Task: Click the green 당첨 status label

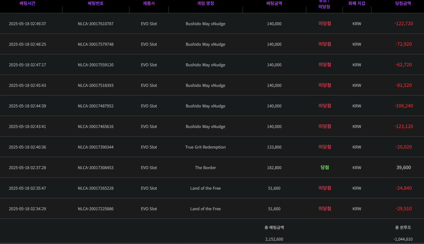Action: pyautogui.click(x=325, y=168)
